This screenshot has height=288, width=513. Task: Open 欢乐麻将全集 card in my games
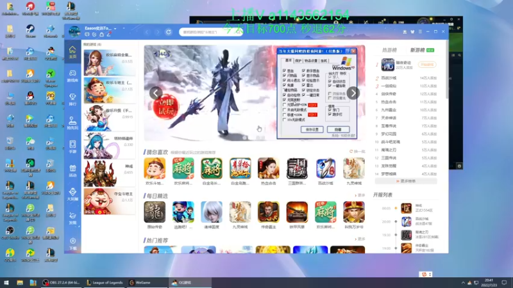coord(109,62)
